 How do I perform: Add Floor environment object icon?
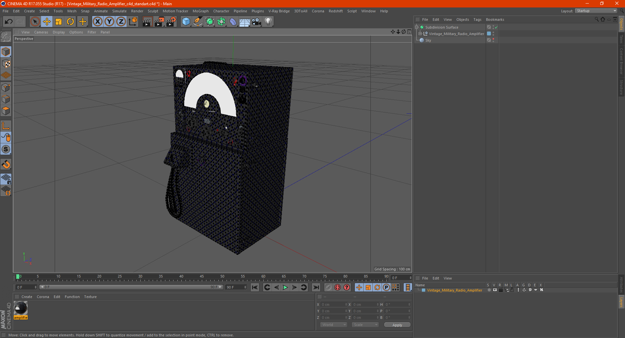244,22
